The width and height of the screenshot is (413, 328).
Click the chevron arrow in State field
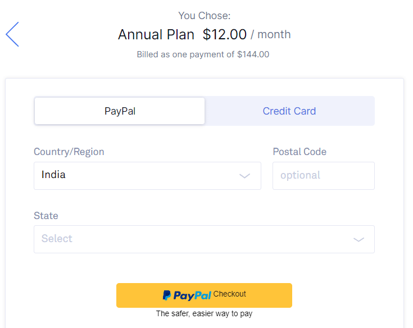[358, 239]
